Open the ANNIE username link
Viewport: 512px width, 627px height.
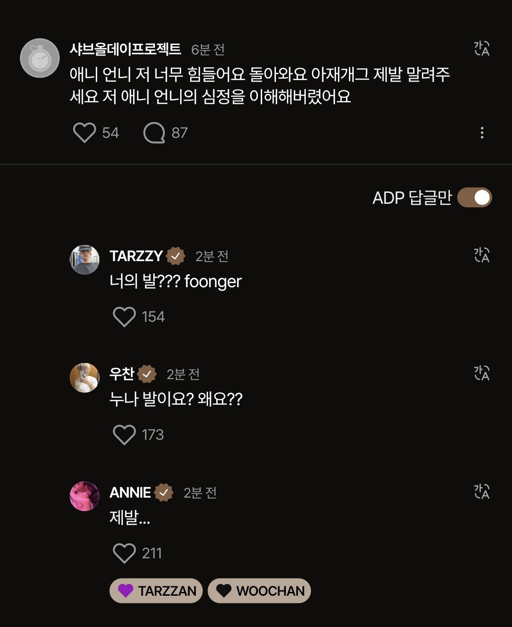point(130,492)
